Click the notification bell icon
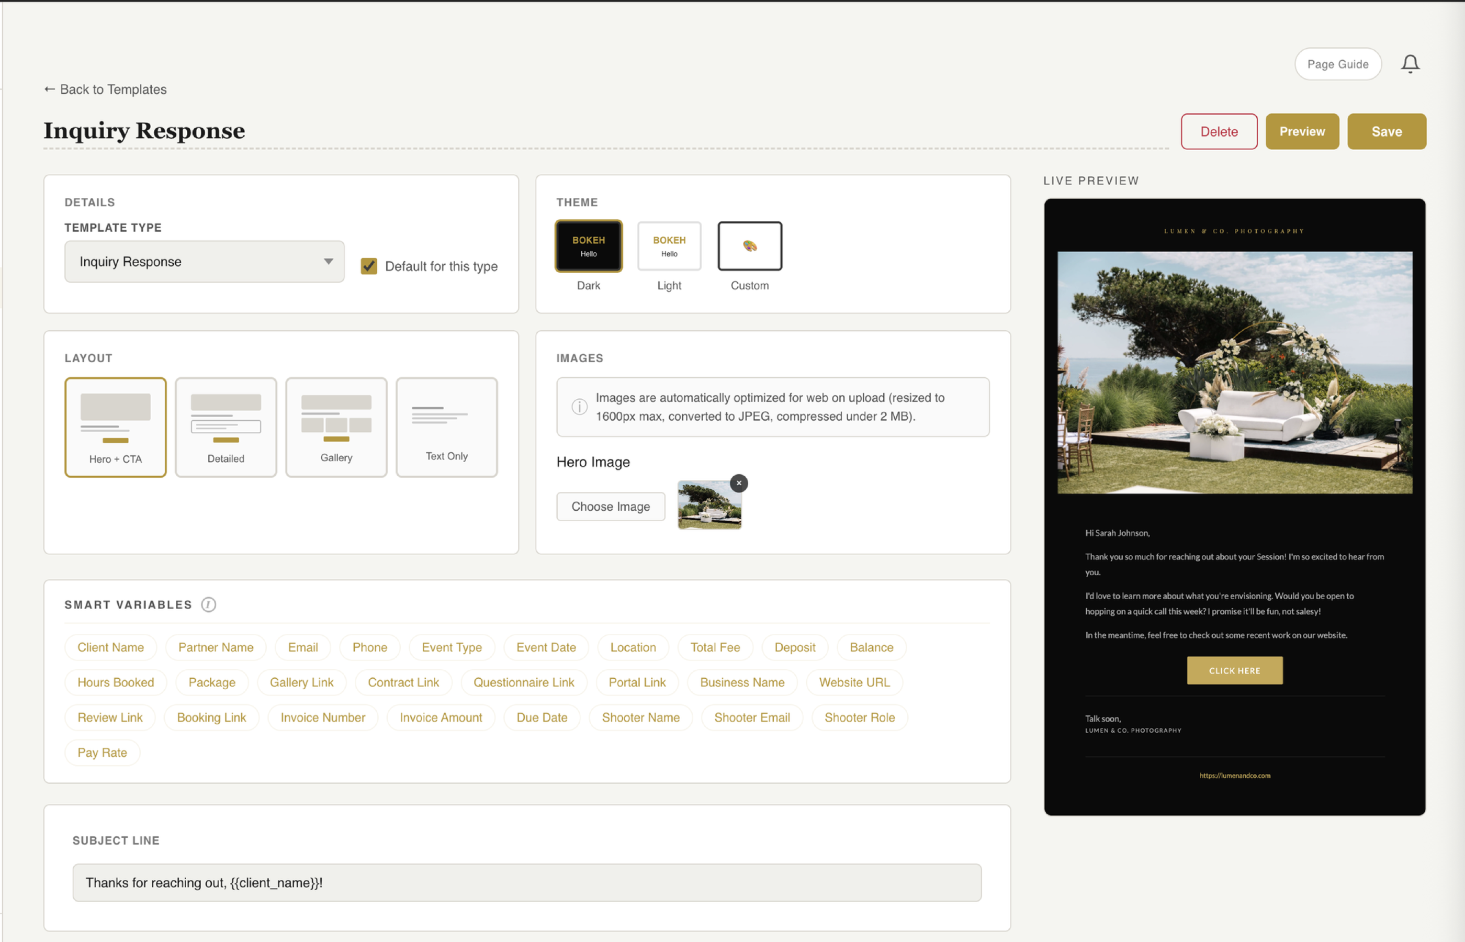Screen dimensions: 1465x942 point(1411,64)
